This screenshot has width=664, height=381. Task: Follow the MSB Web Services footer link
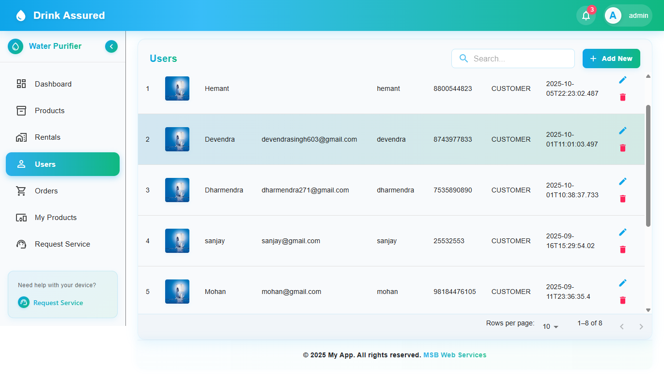point(455,355)
